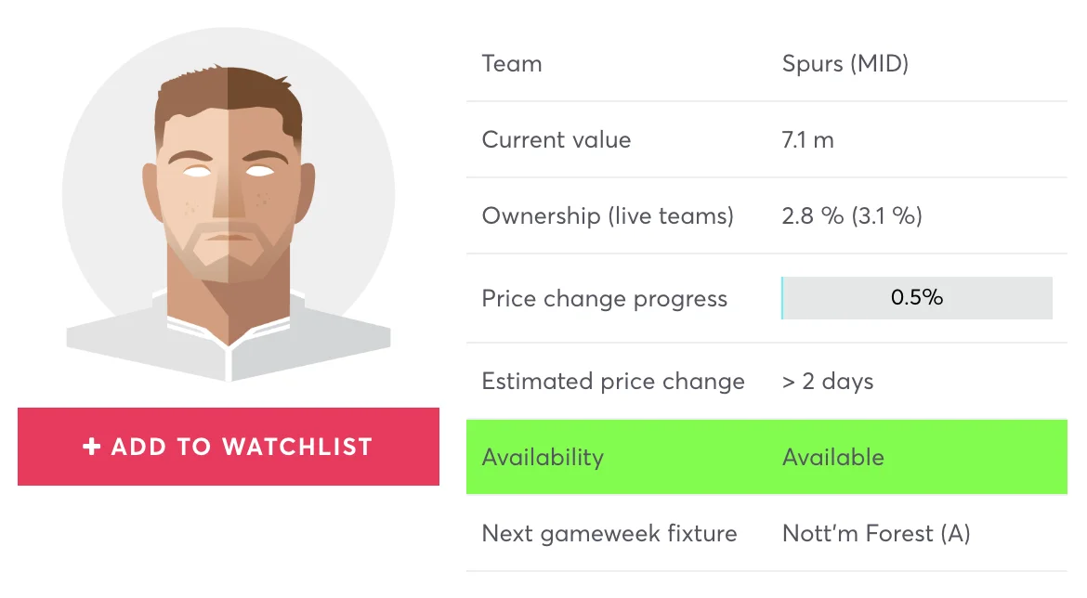This screenshot has width=1087, height=598.
Task: Click the > 2 days estimate value
Action: point(828,381)
